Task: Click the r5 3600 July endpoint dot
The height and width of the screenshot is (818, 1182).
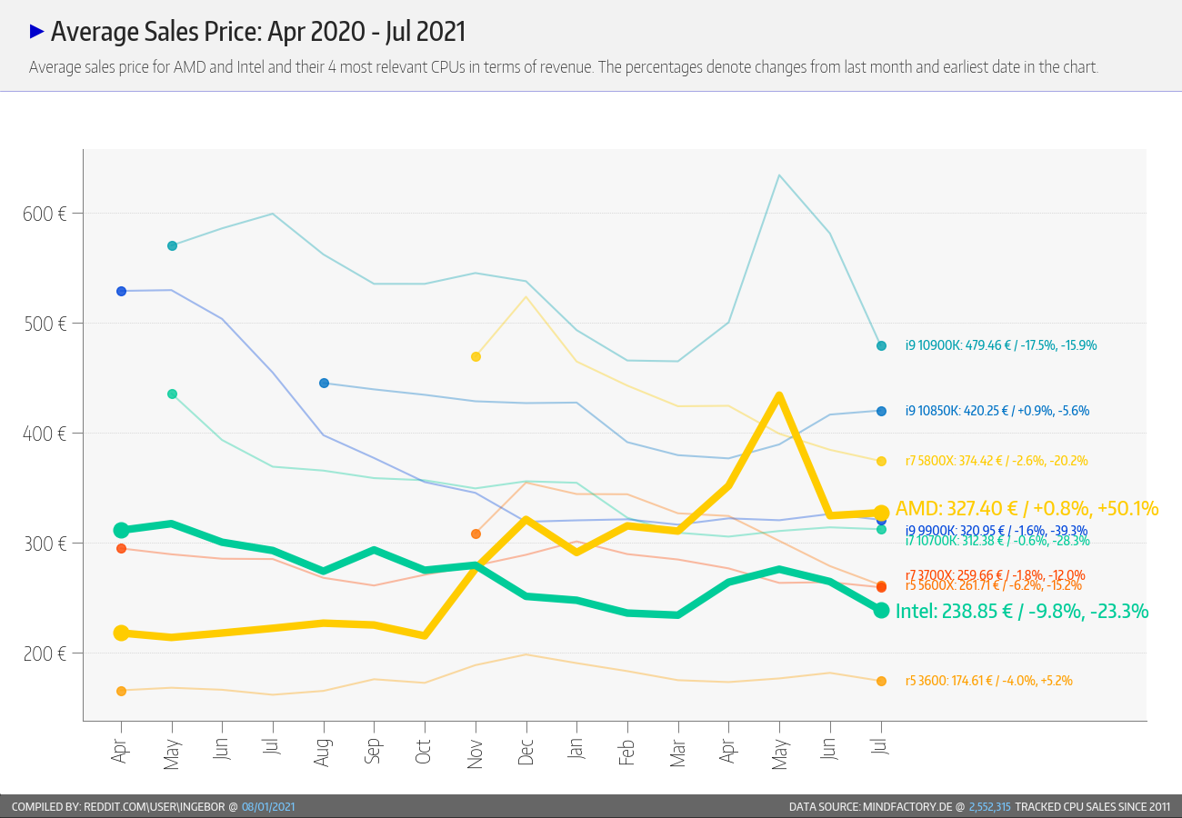Action: (x=881, y=681)
